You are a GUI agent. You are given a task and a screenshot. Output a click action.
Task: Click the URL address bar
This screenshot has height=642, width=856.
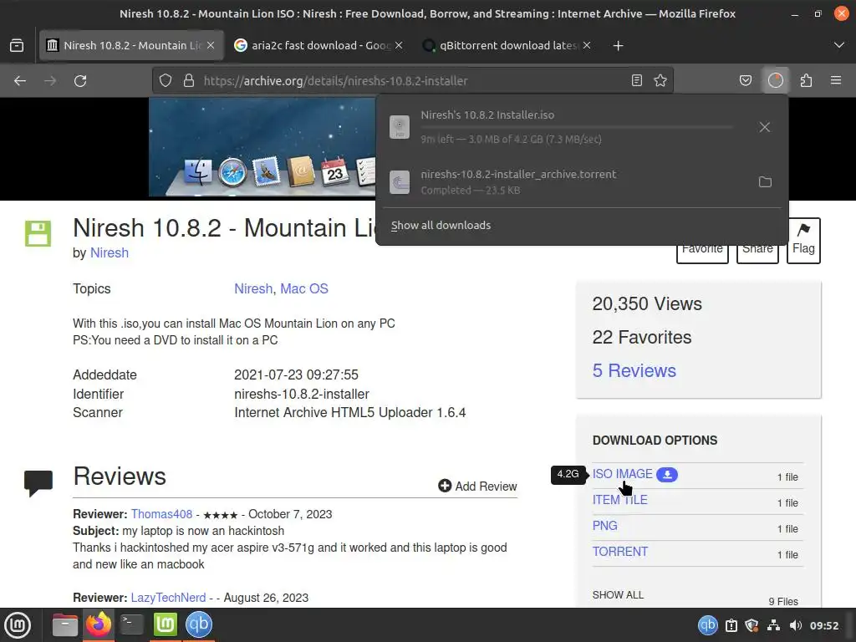[x=412, y=81]
